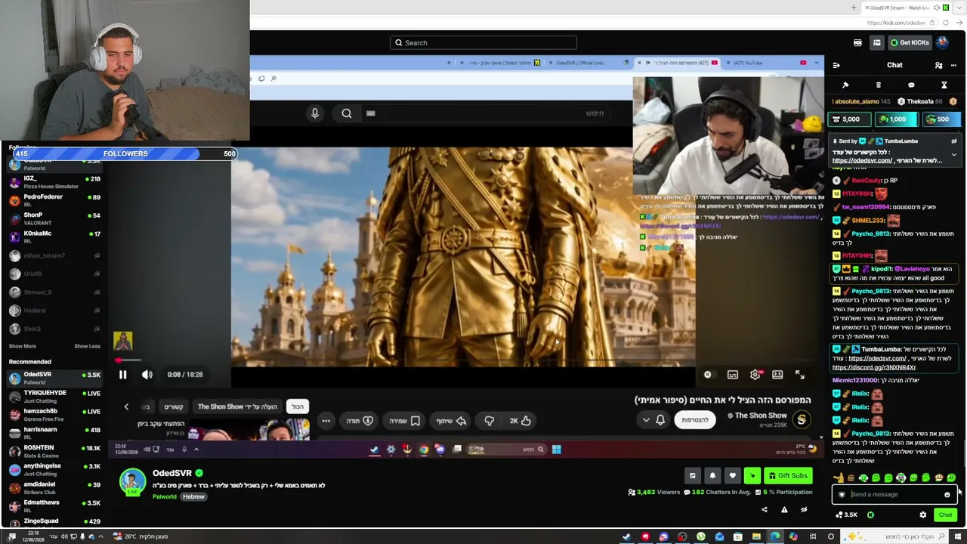Collapse the chat panel
This screenshot has width=967, height=544.
coord(836,66)
